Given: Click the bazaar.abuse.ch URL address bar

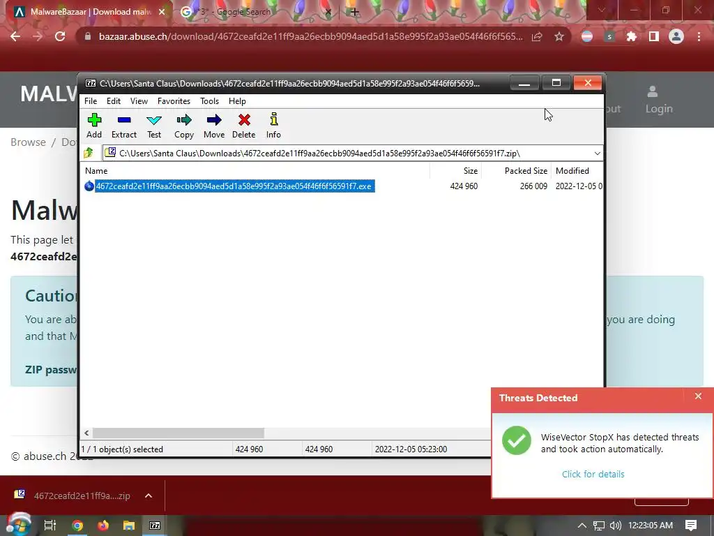Looking at the screenshot, I should pos(310,36).
